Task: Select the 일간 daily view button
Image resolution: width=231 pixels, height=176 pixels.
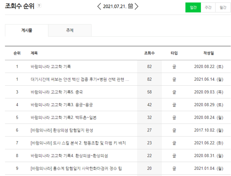Action: (x=193, y=7)
